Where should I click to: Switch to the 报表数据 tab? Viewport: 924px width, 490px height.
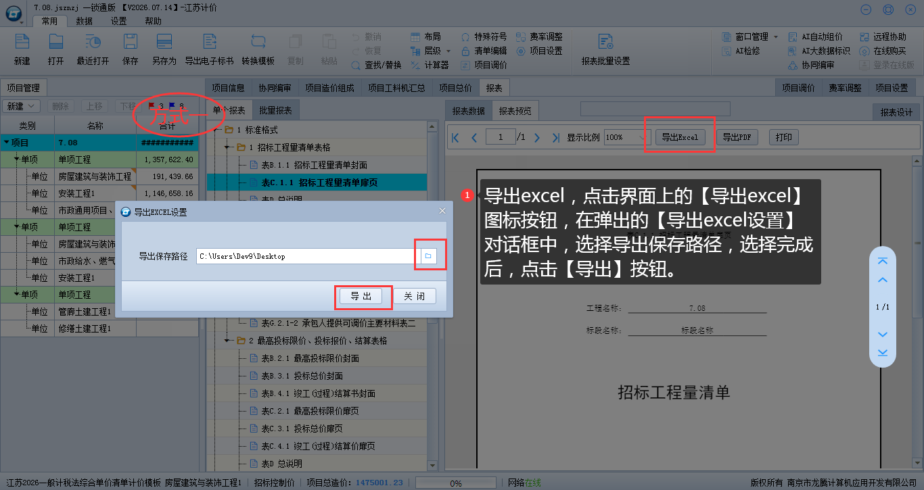coord(469,111)
